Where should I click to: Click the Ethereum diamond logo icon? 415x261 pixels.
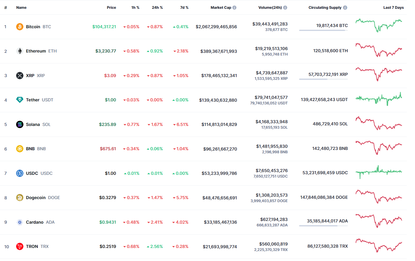(x=20, y=51)
